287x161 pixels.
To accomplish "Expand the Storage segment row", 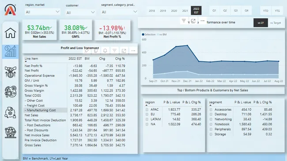I will click(211, 134).
